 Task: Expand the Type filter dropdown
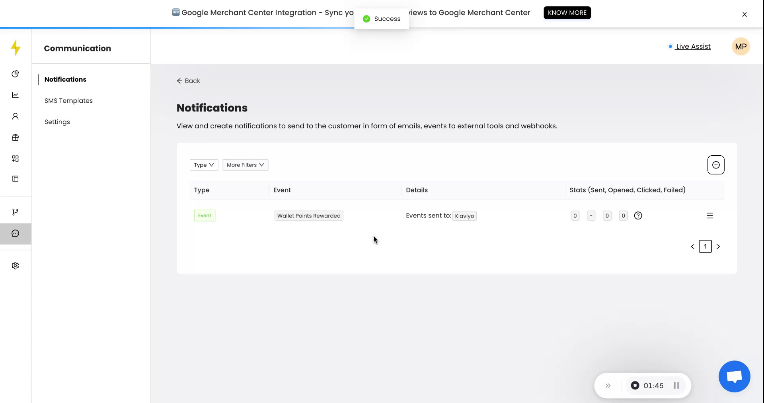[x=204, y=165]
